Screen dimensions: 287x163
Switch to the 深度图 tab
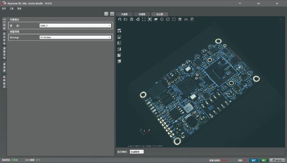click(142, 14)
